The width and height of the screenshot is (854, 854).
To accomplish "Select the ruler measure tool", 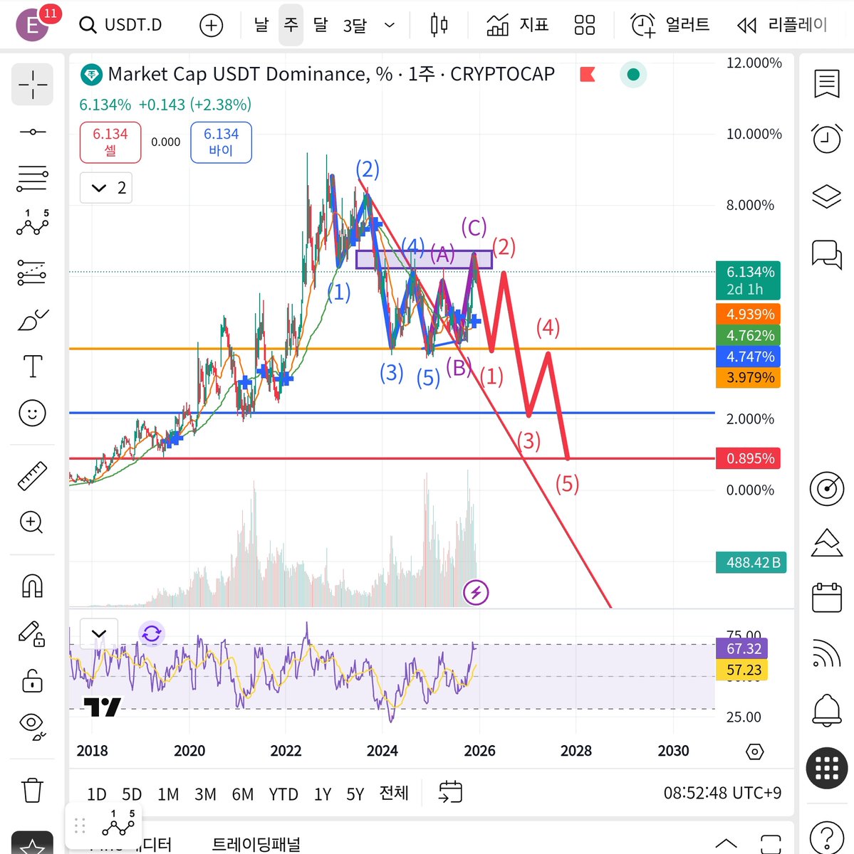I will tap(33, 475).
